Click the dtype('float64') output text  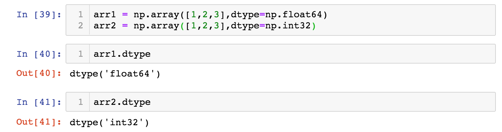[x=115, y=74]
